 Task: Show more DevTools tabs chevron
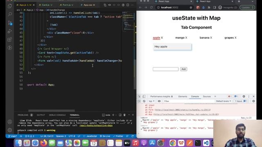pyautogui.click(x=215, y=96)
